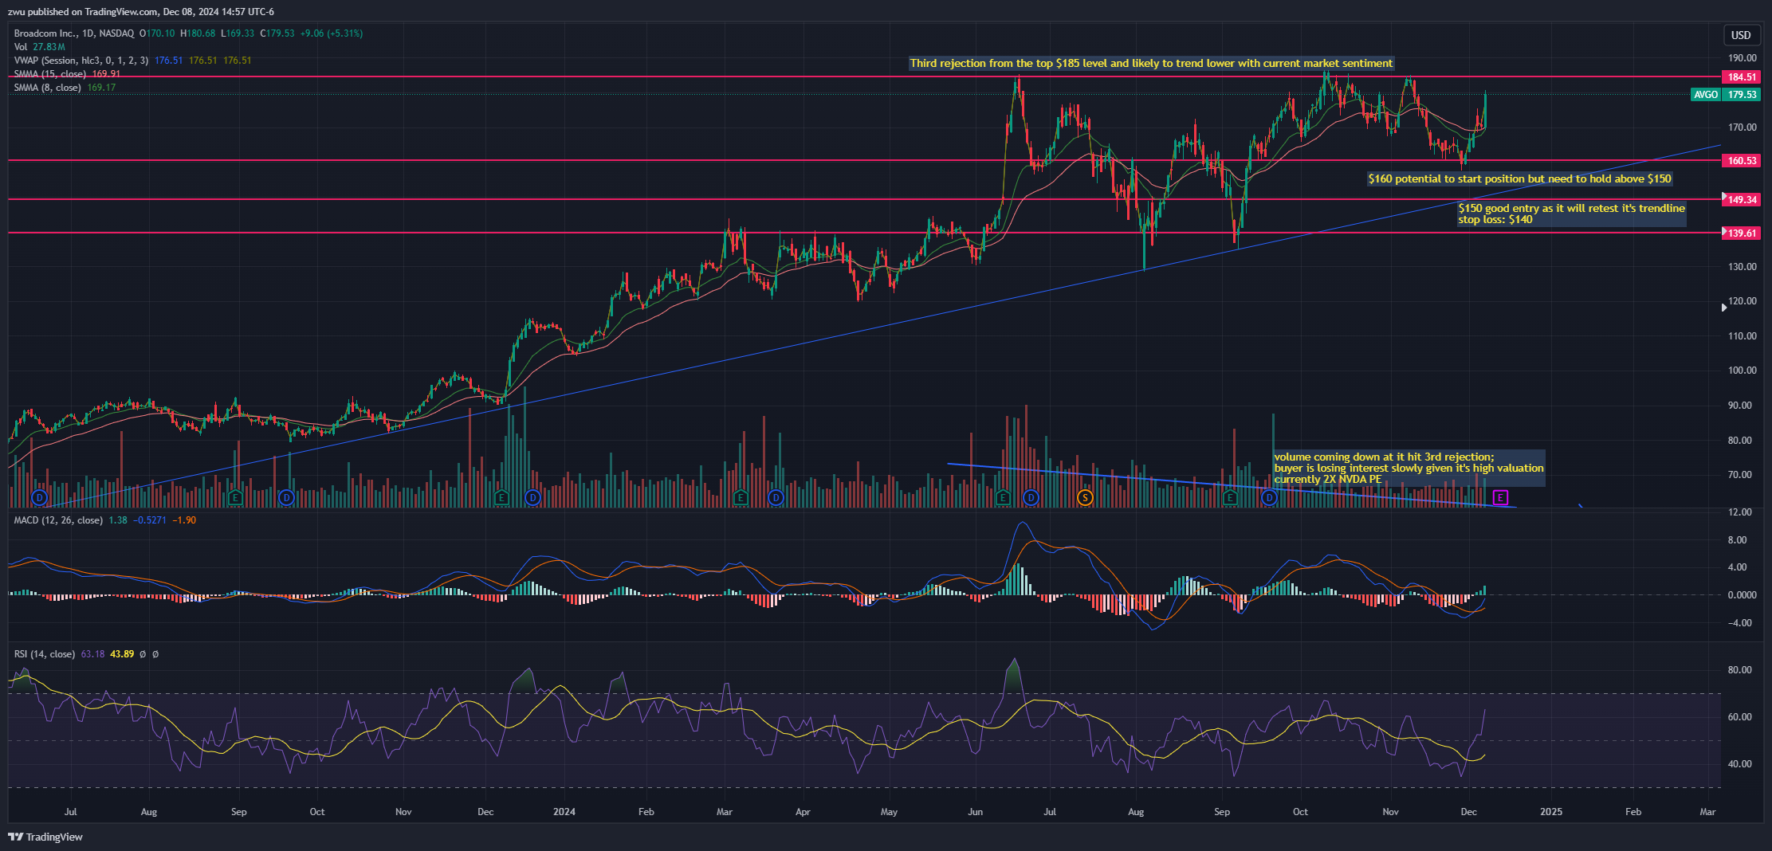This screenshot has width=1772, height=851.
Task: Select the RSI (14, close) legend
Action: pos(45,654)
